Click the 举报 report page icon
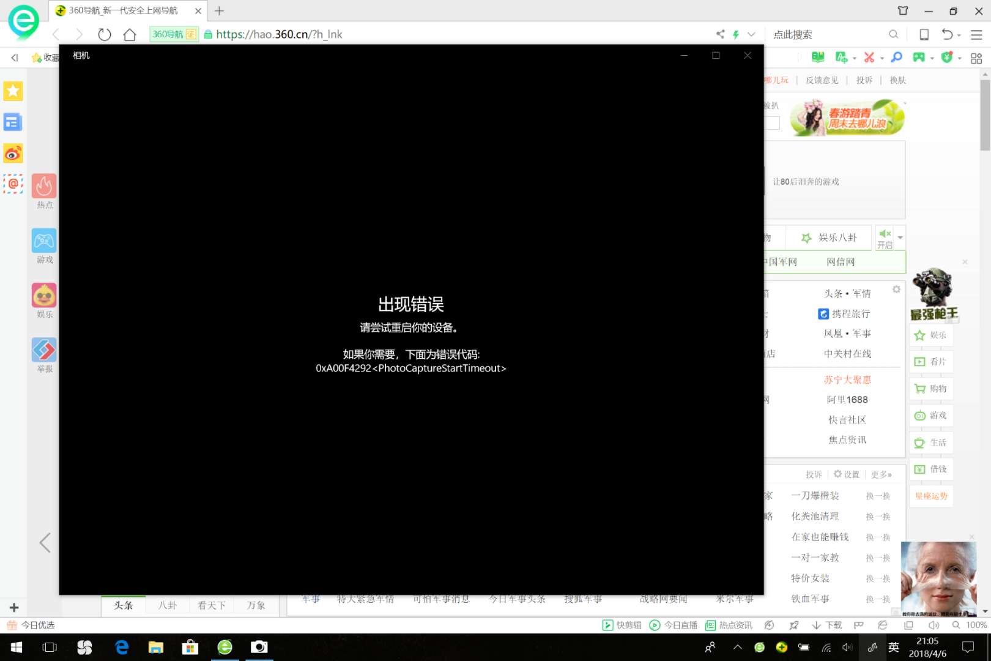Viewport: 991px width, 661px height. click(x=45, y=349)
